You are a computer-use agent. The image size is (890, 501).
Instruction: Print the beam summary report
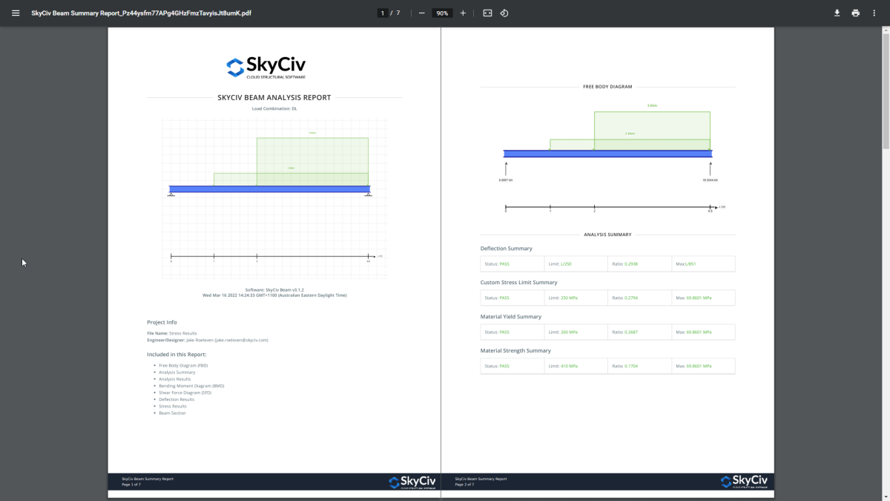click(855, 13)
